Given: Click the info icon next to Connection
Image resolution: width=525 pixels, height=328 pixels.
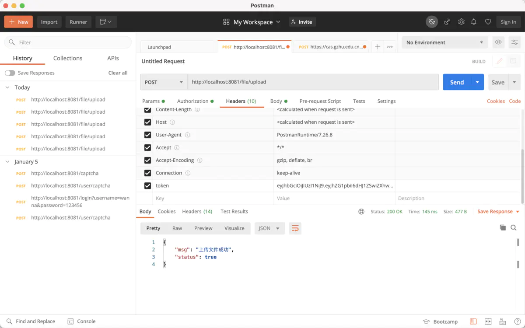Looking at the screenshot, I should pyautogui.click(x=188, y=173).
